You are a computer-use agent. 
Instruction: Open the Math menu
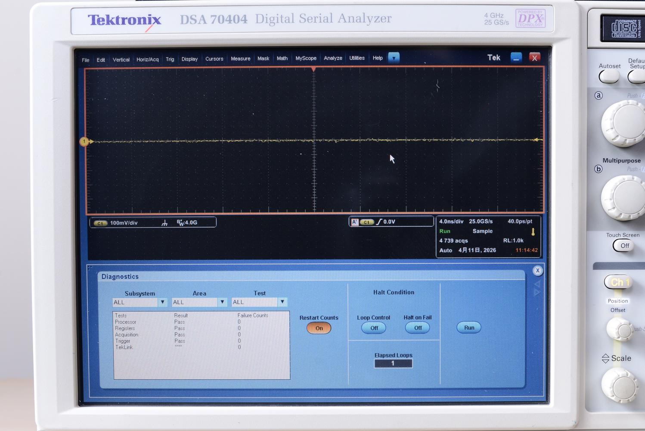(282, 58)
